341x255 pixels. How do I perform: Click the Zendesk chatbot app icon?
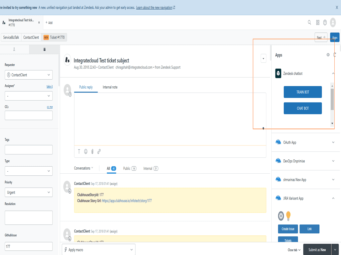[278, 73]
